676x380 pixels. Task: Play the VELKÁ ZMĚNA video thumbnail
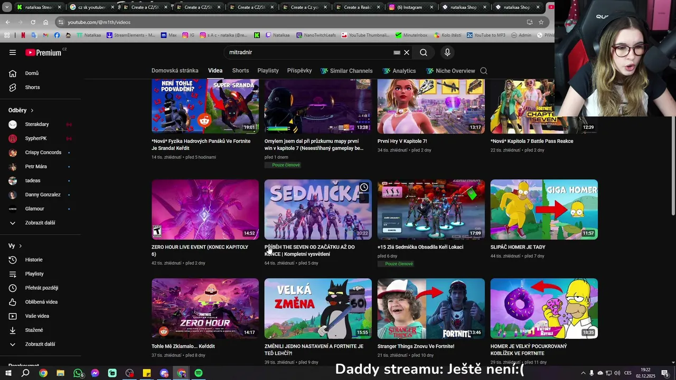click(318, 309)
